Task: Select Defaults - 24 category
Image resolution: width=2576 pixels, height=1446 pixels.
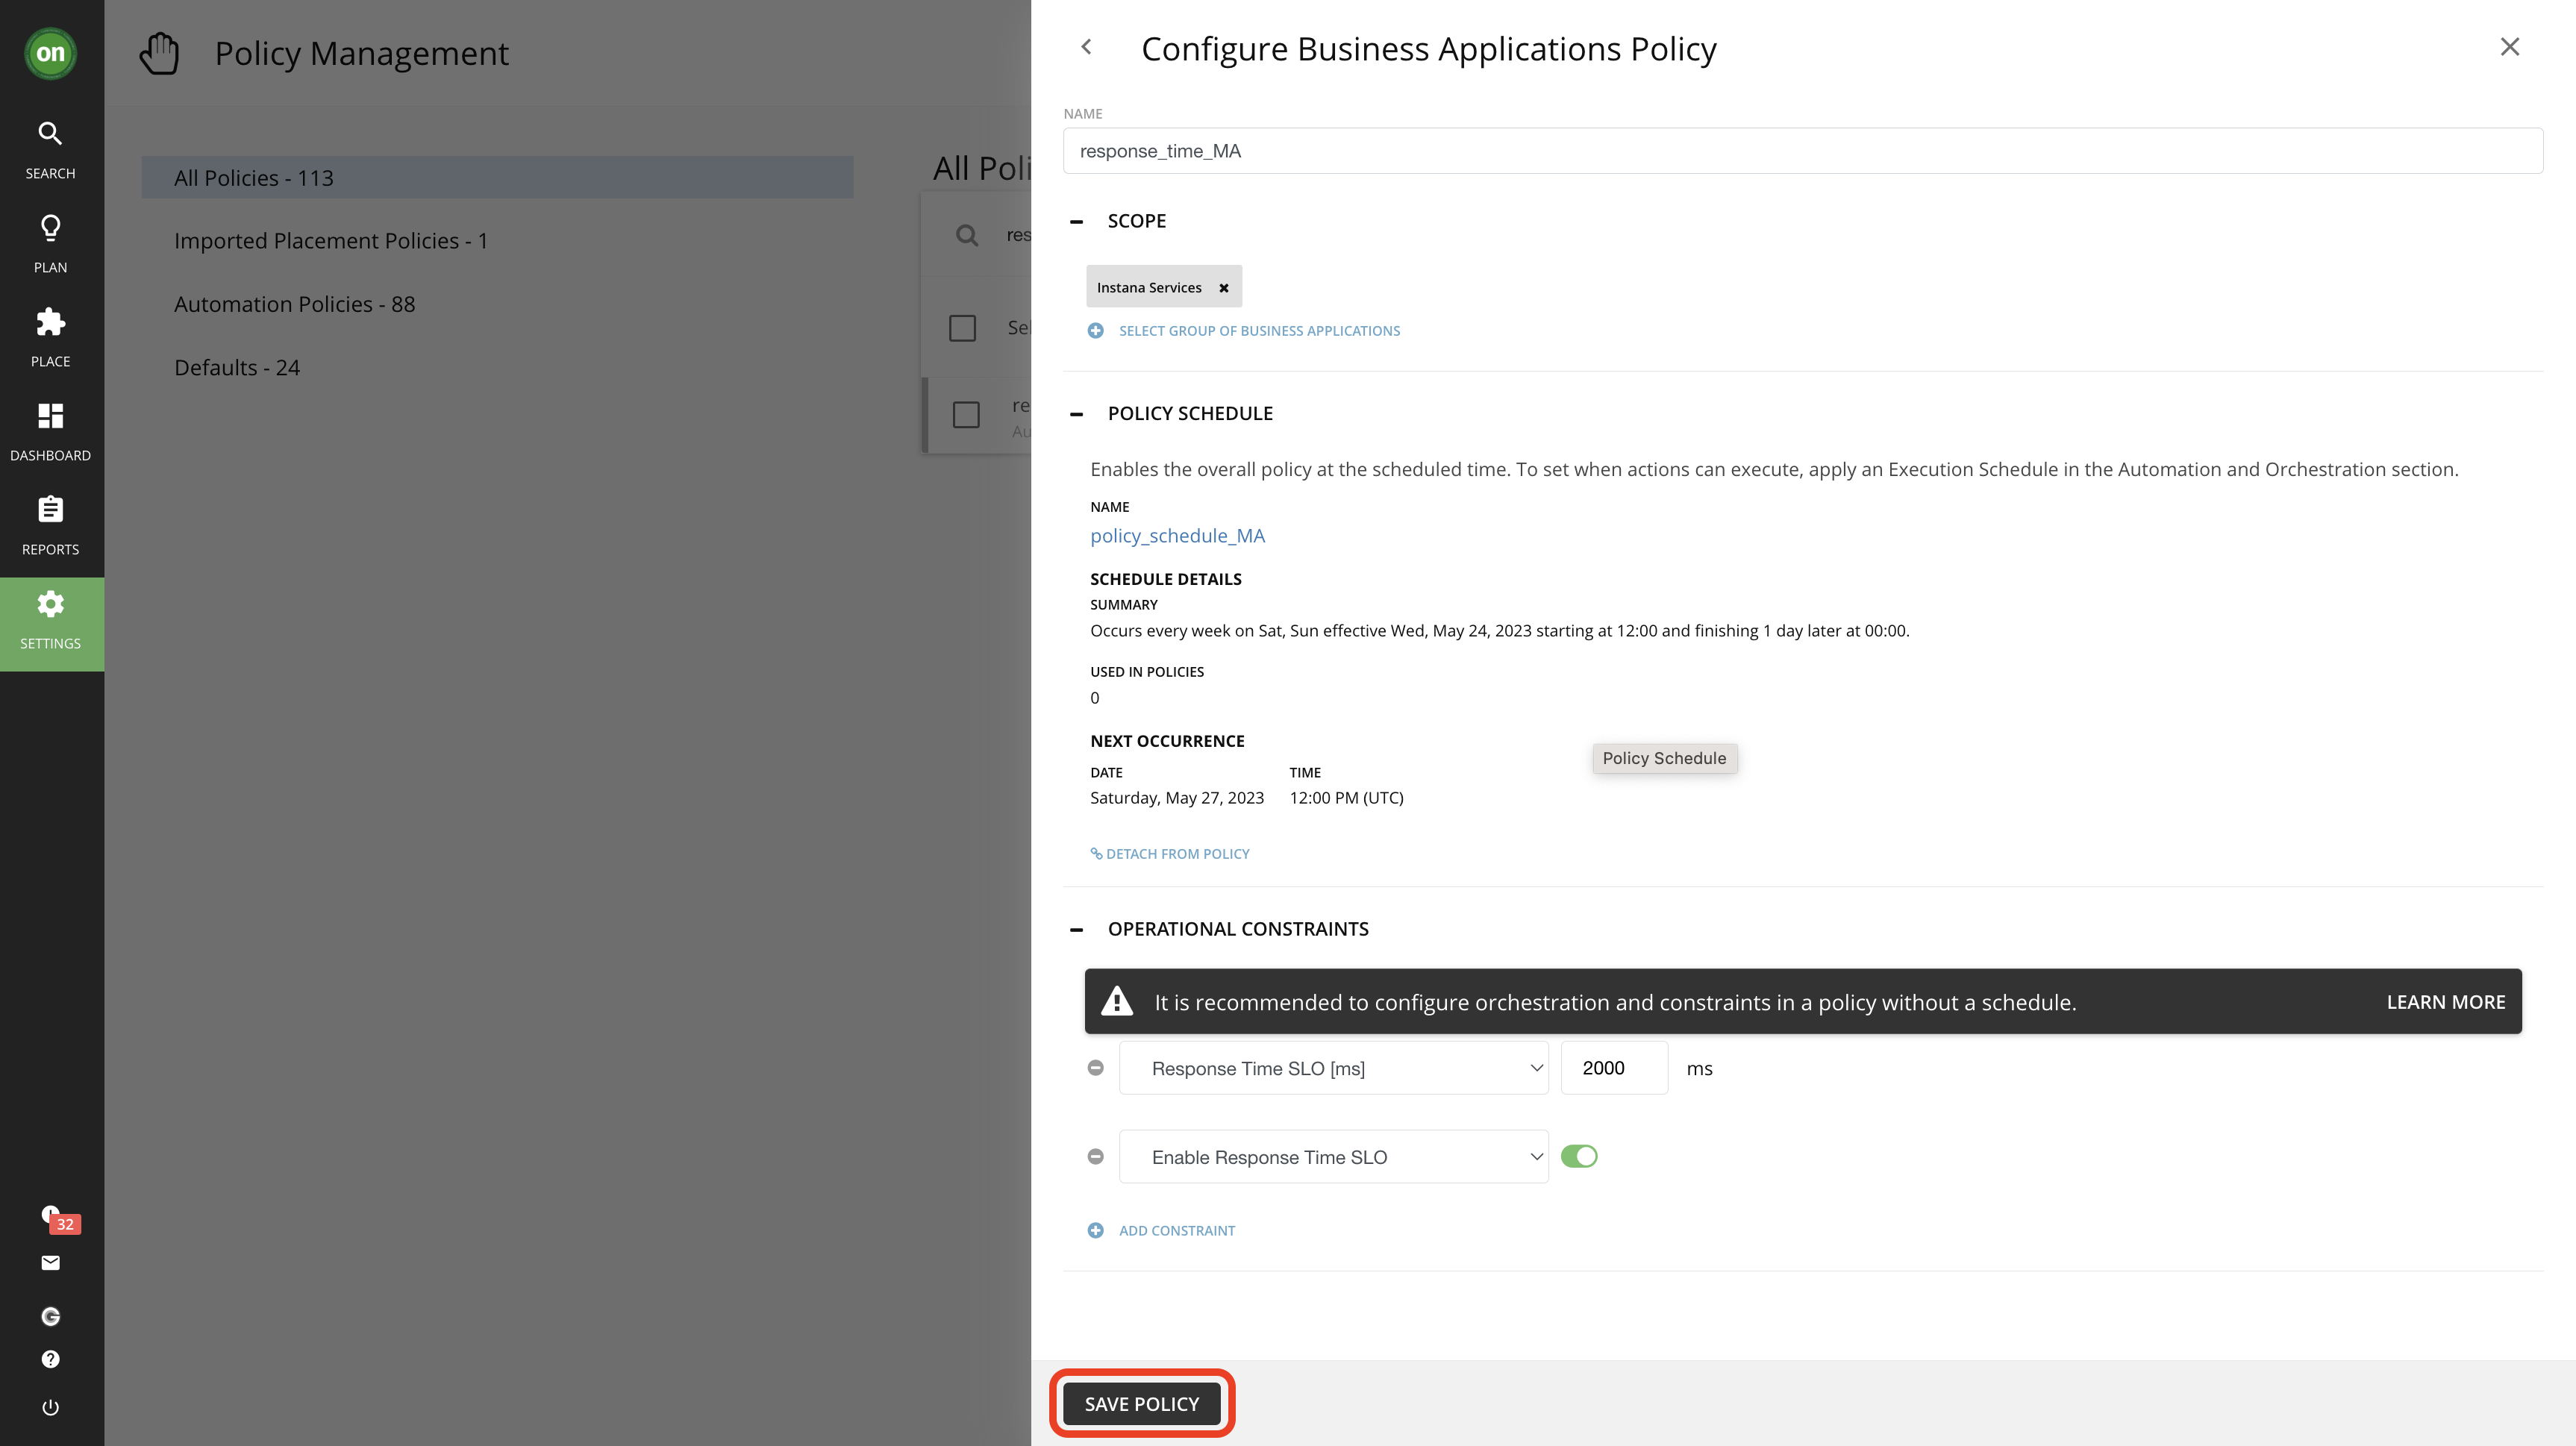Action: coord(237,368)
